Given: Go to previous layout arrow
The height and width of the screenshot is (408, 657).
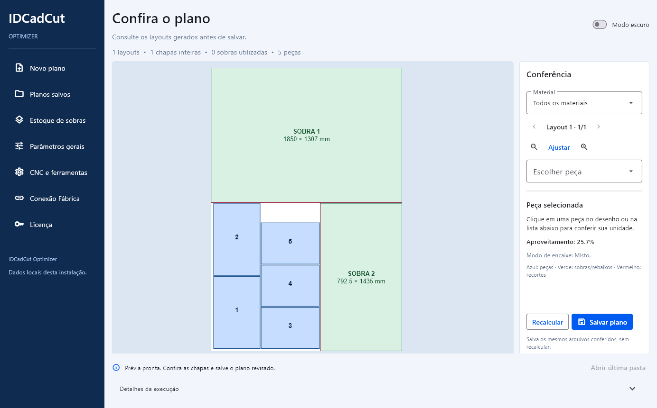Looking at the screenshot, I should [534, 127].
